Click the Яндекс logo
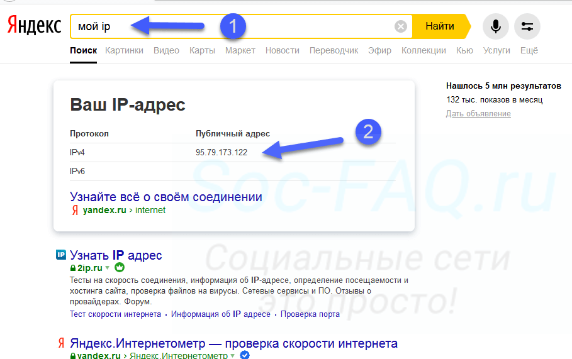572x359 pixels. click(34, 25)
